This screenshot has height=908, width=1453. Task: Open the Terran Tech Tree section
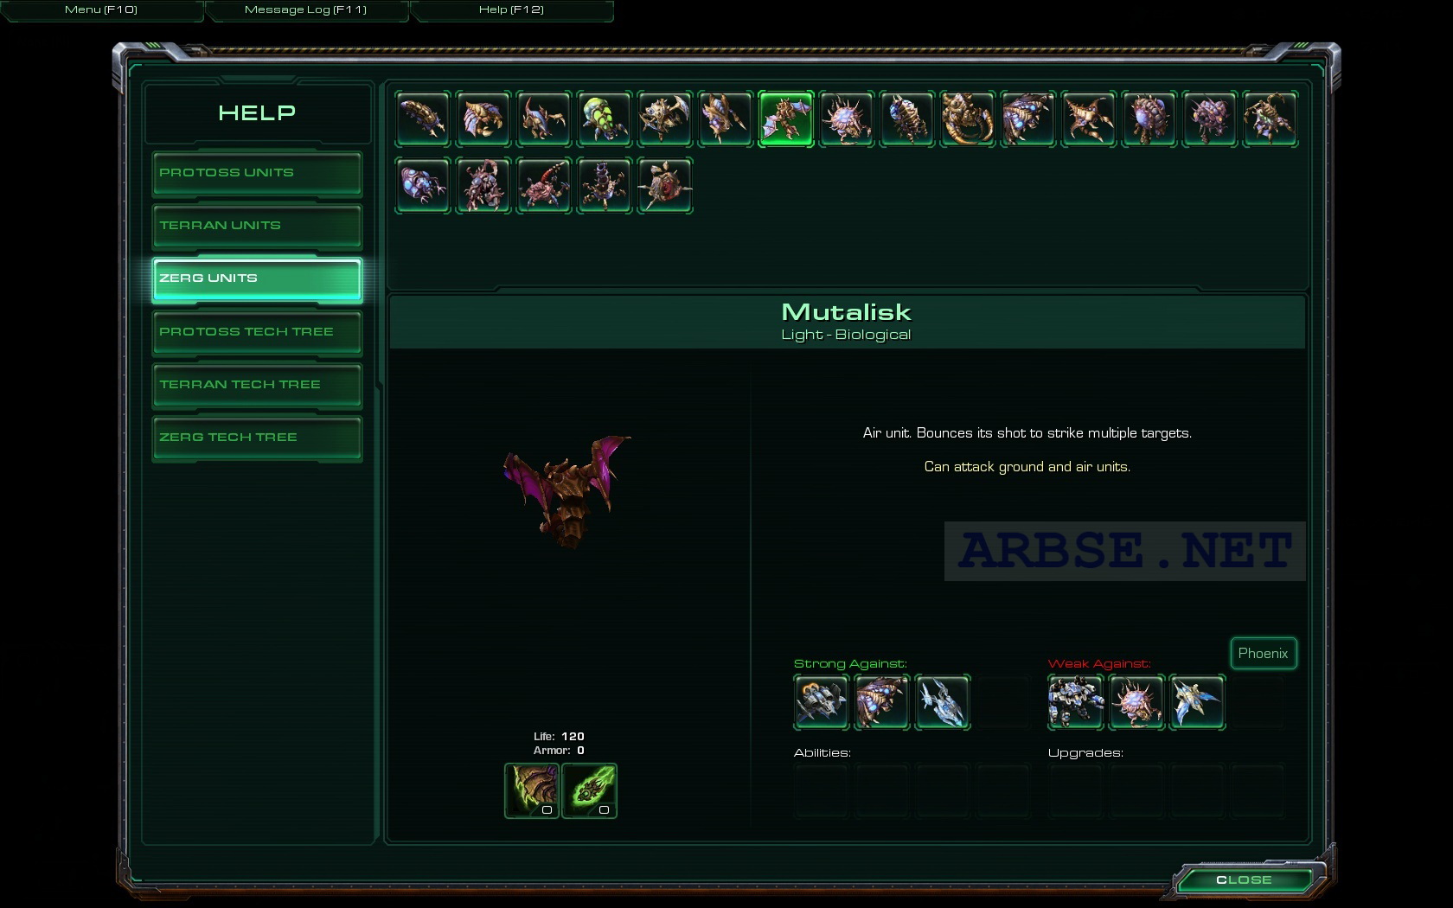pos(257,386)
